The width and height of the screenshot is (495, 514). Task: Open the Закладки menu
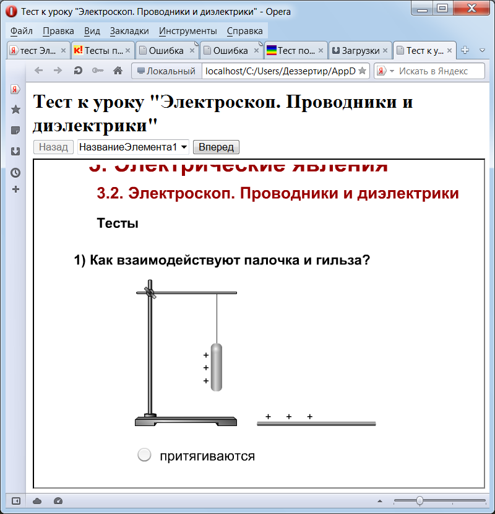(129, 31)
